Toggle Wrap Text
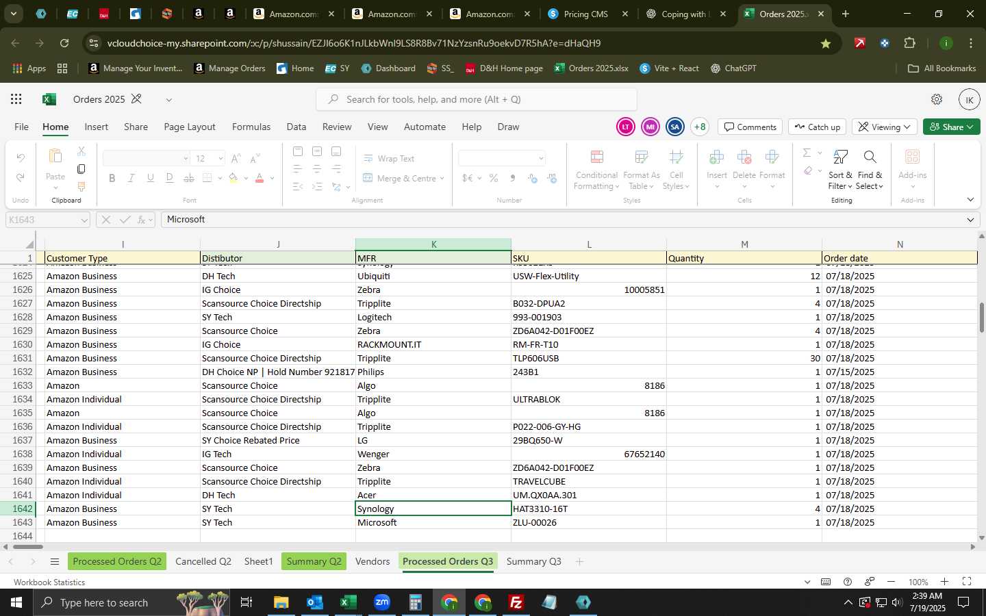 click(x=389, y=158)
